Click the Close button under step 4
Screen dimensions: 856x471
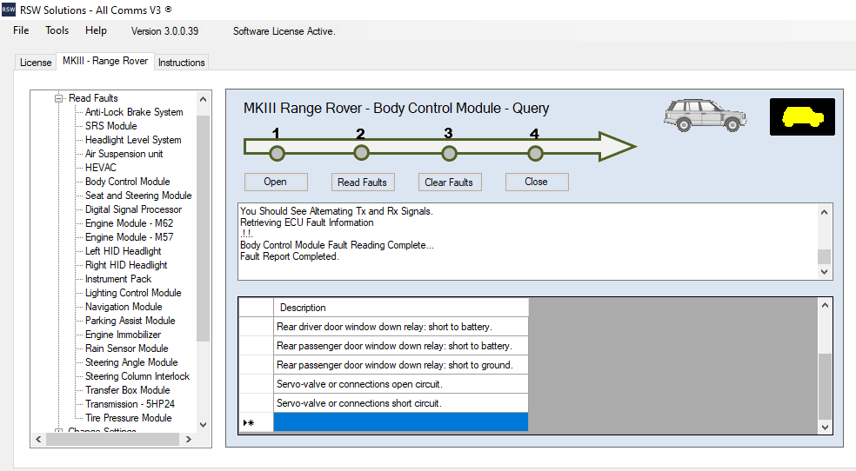click(x=537, y=182)
